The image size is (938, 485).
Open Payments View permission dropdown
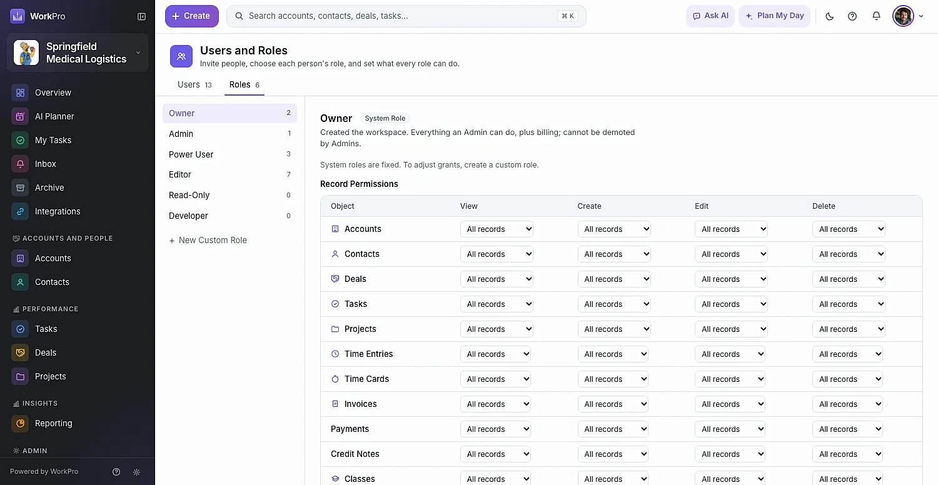coord(495,429)
